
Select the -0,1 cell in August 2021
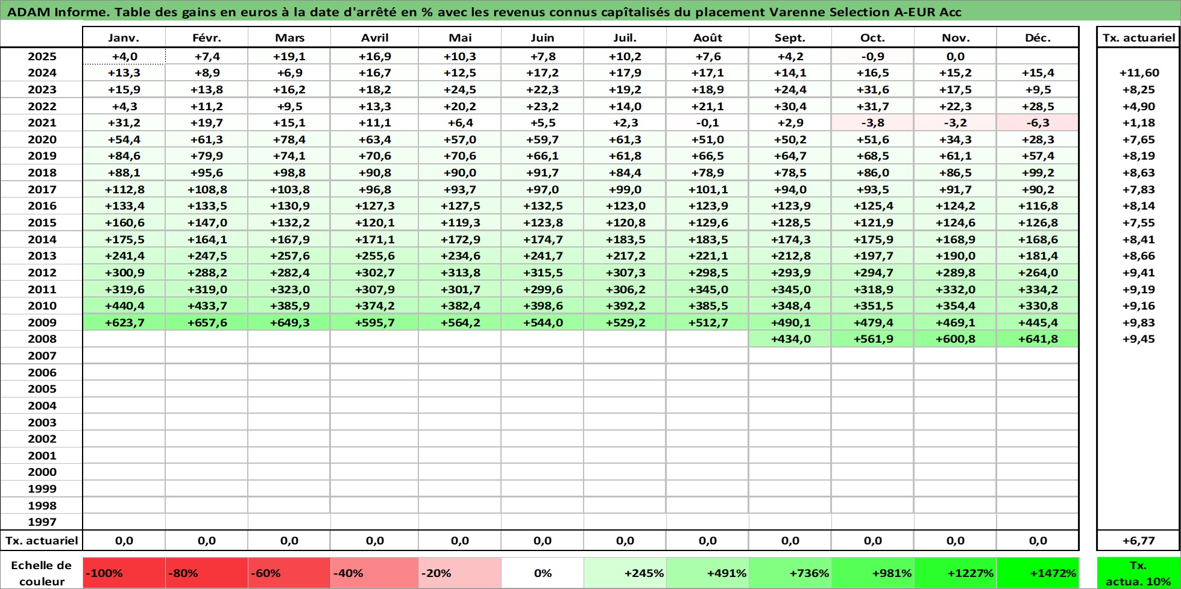pos(707,122)
